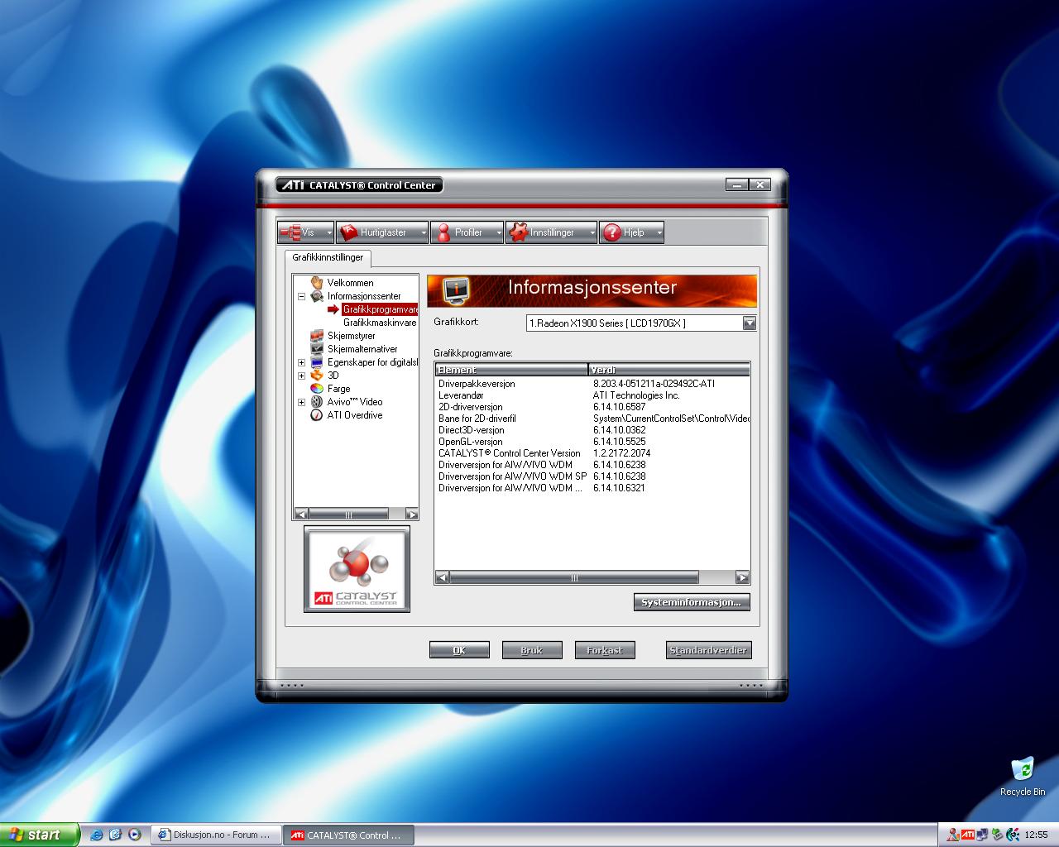Viewport: 1059px width, 847px height.
Task: Select Grafikkprogramvare in the tree
Action: pyautogui.click(x=381, y=309)
